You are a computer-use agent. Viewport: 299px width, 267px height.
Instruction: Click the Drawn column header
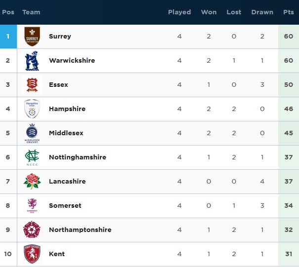tap(262, 12)
